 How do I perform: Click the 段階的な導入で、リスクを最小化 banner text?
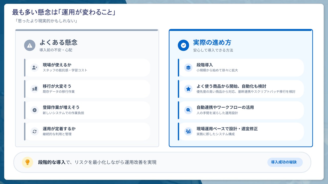tap(97, 162)
